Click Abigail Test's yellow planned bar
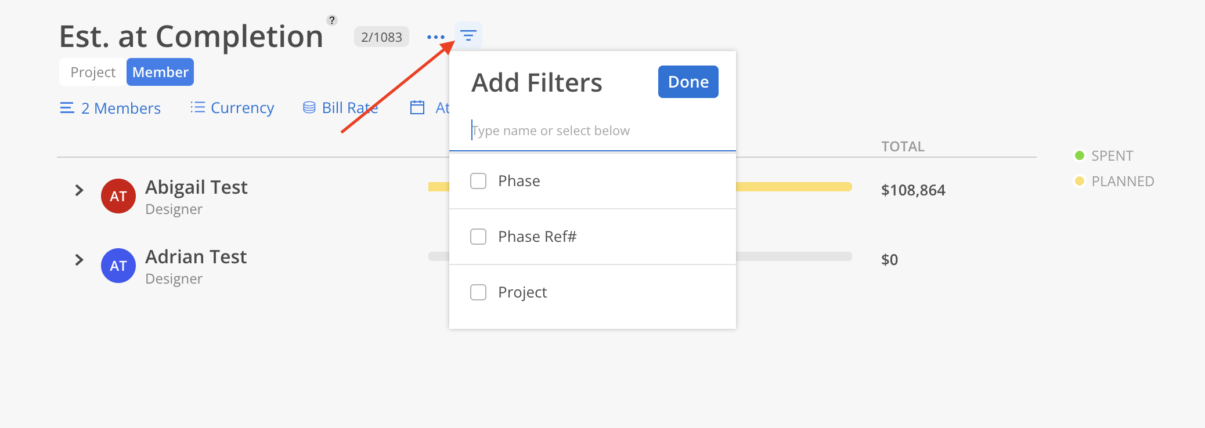This screenshot has width=1205, height=428. click(793, 187)
